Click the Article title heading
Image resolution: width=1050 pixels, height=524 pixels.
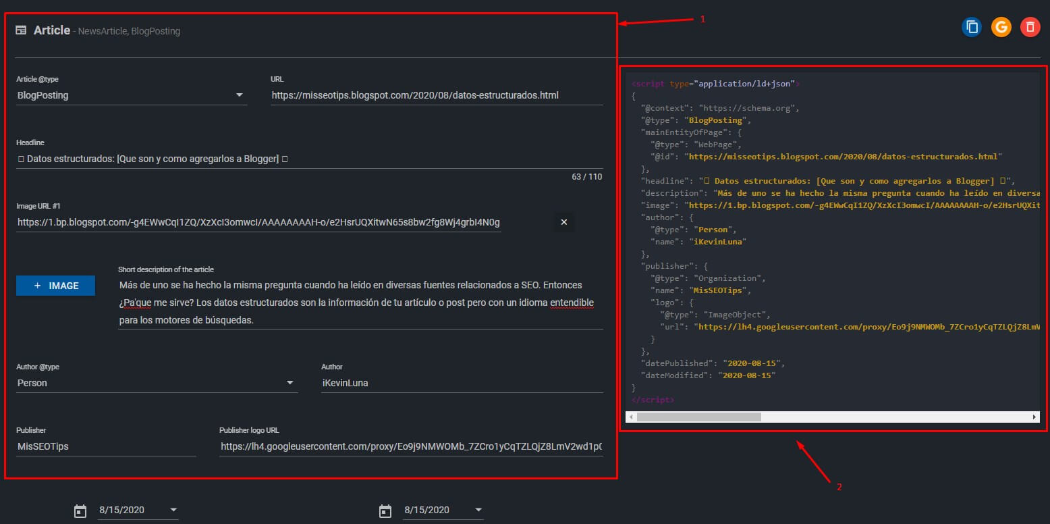point(52,30)
